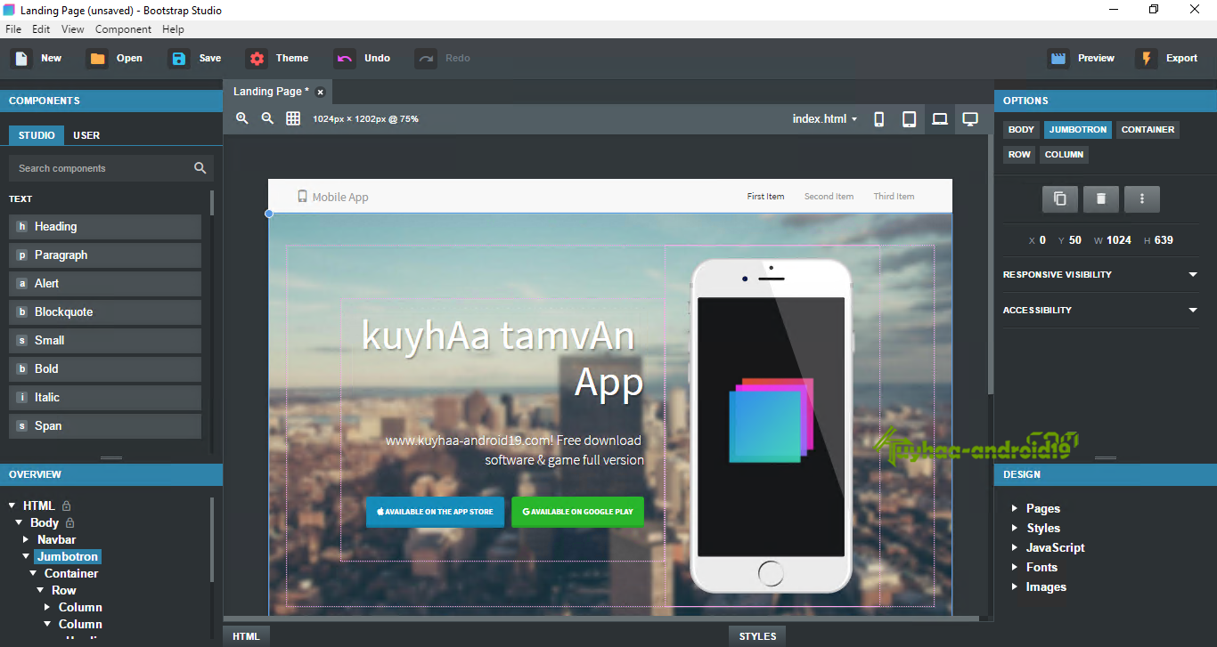Collapse the Jumbotron node in Overview

(x=26, y=556)
